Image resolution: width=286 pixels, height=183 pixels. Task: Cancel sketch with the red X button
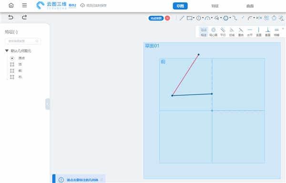(x=167, y=18)
